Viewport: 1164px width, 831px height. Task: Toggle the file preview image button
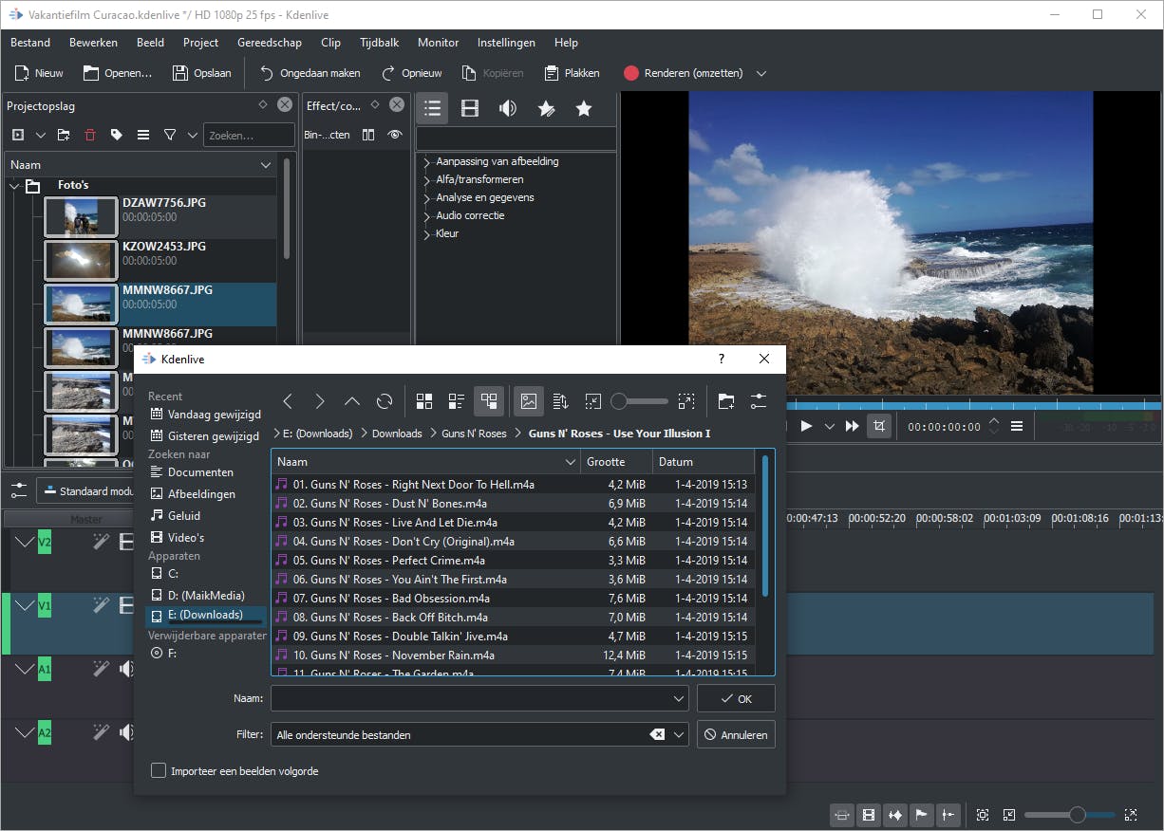529,401
